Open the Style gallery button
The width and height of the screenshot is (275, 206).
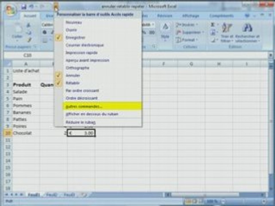[x=165, y=32]
